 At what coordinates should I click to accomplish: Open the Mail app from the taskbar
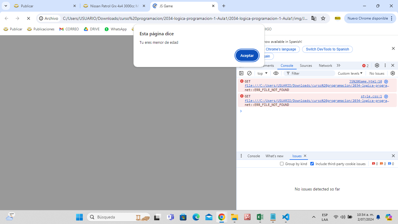[x=209, y=217]
